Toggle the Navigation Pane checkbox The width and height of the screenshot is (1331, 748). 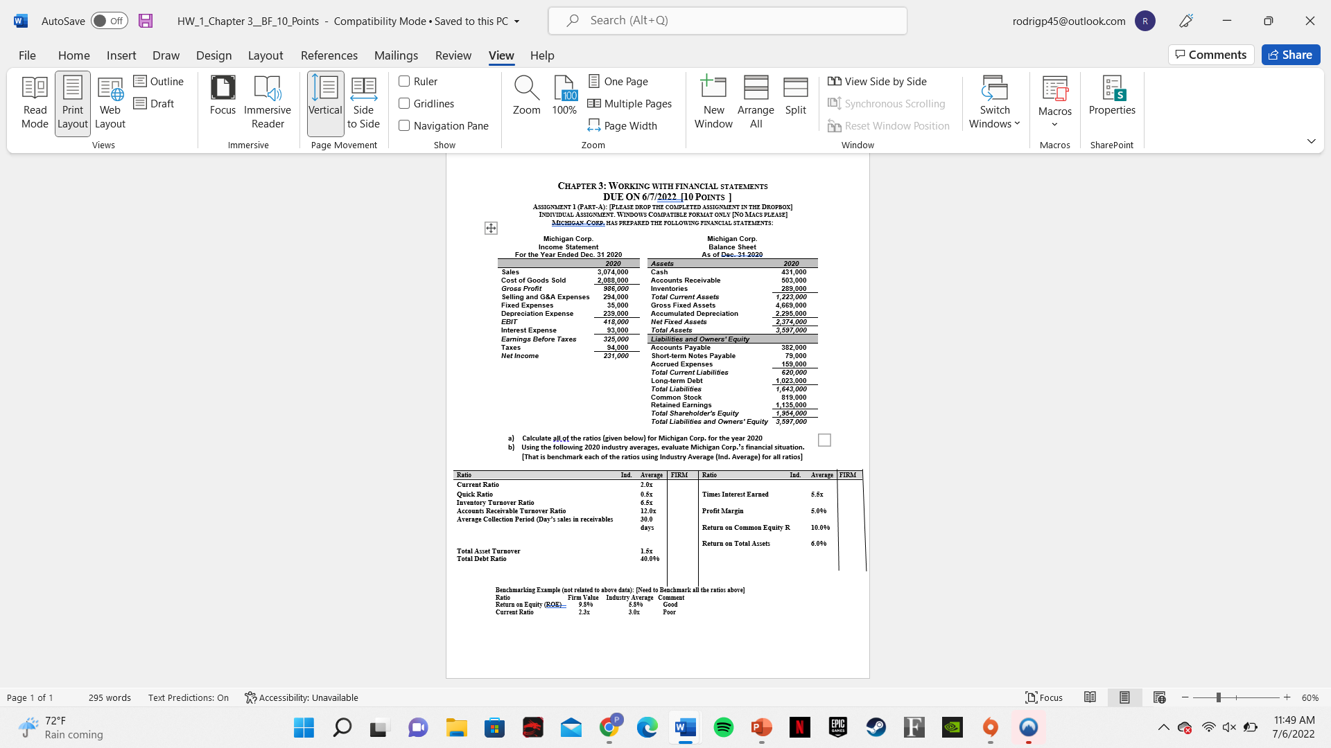pyautogui.click(x=404, y=126)
